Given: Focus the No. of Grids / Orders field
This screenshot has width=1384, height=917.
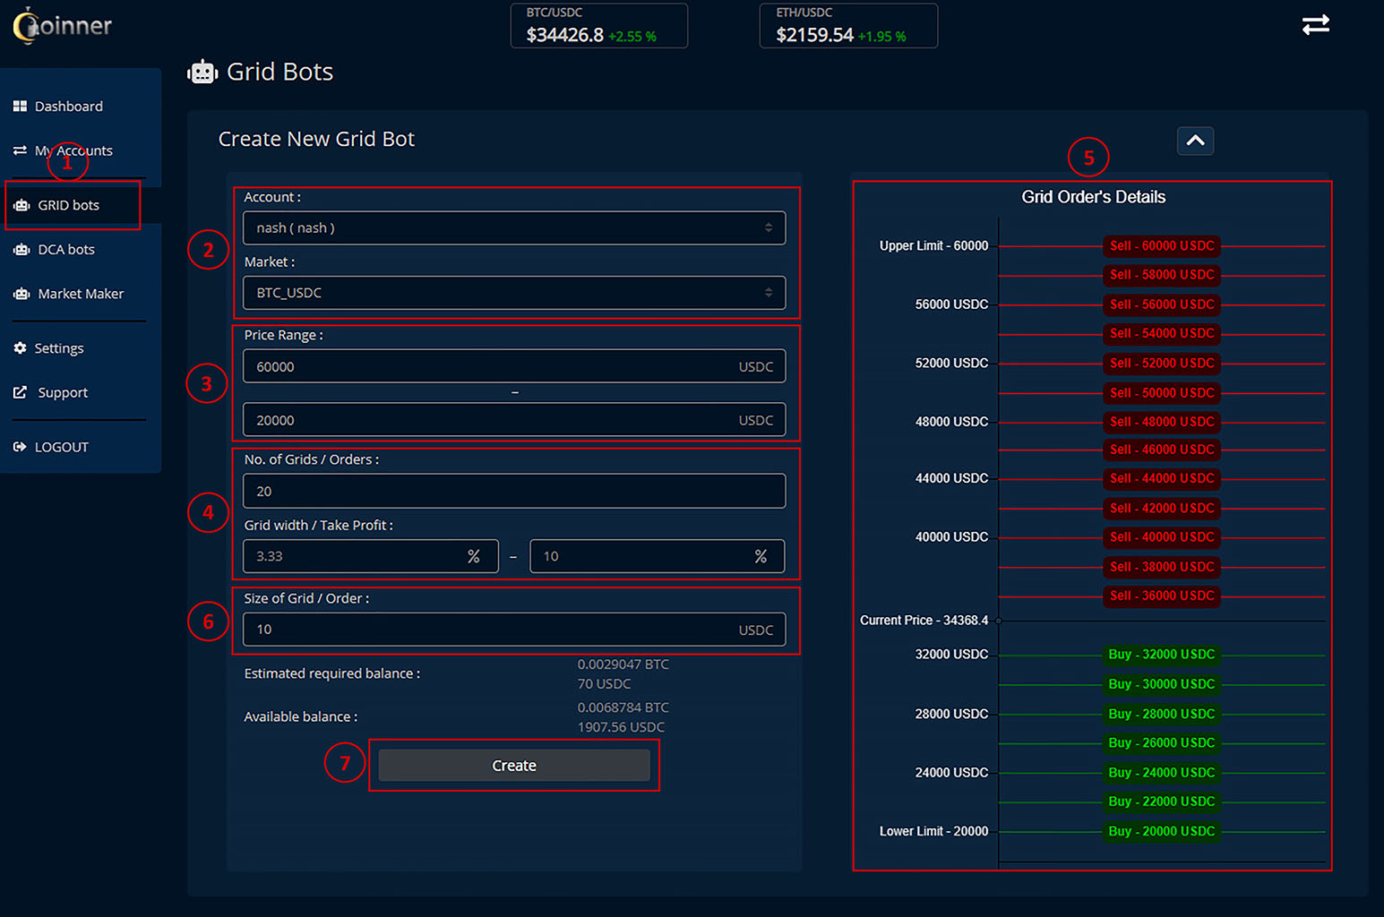Looking at the screenshot, I should pyautogui.click(x=513, y=492).
